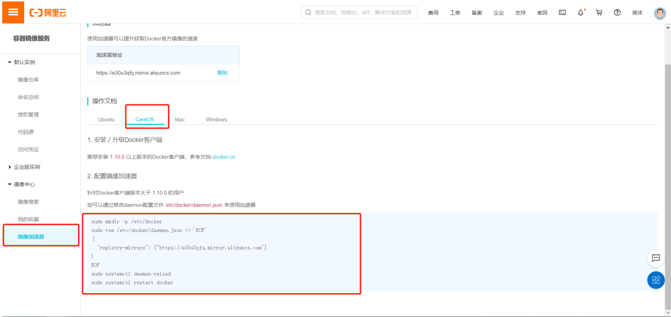
Task: Switch to the Windows tab
Action: pos(216,119)
